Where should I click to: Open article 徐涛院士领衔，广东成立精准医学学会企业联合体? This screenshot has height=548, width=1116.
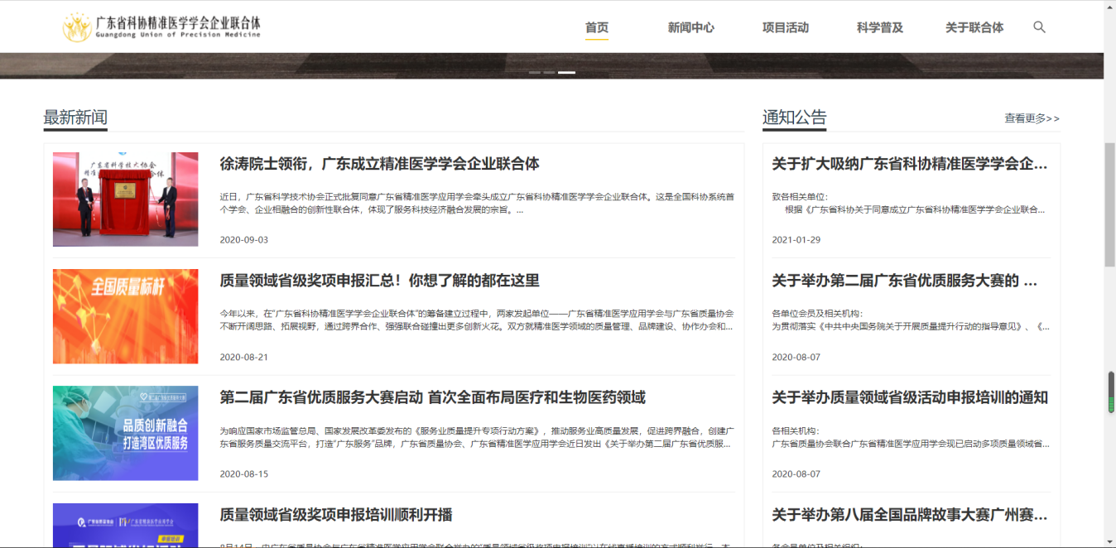coord(379,164)
